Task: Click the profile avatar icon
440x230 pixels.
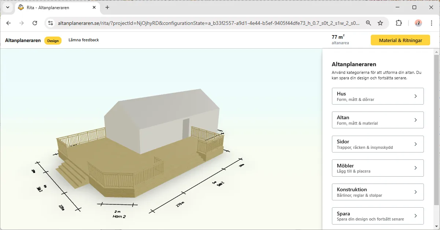Action: [418, 23]
